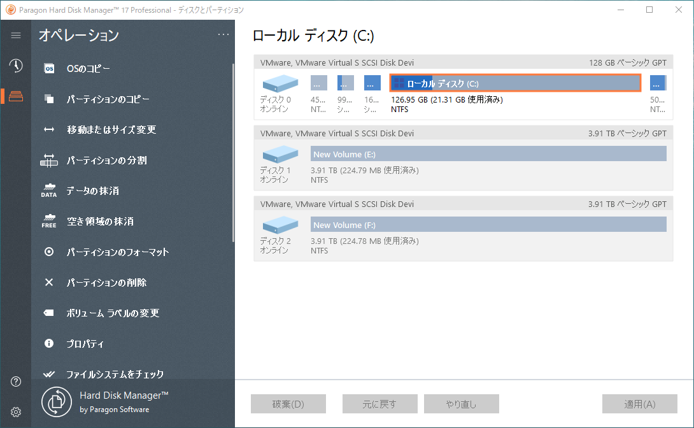Click the ディスク 2 オンライン label
The image size is (694, 428).
(275, 246)
